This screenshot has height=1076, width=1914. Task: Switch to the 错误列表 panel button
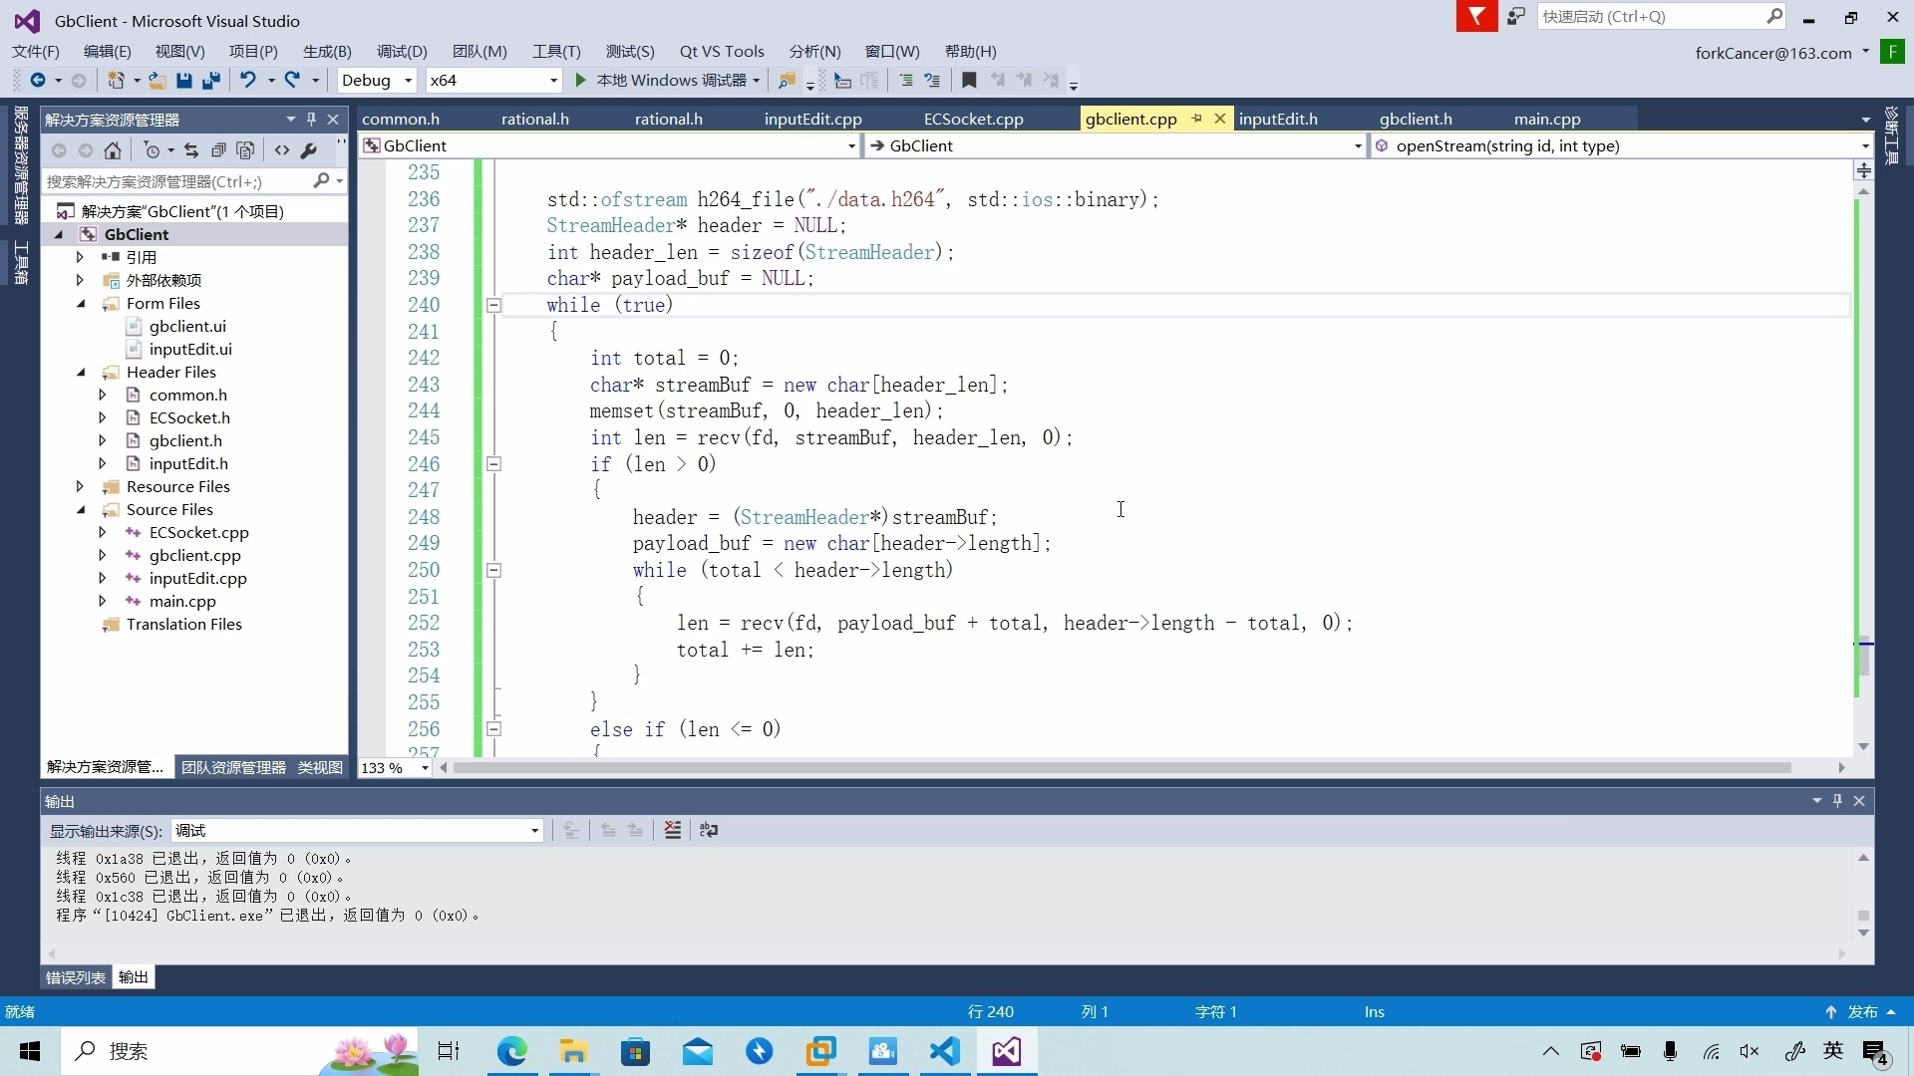(x=74, y=977)
